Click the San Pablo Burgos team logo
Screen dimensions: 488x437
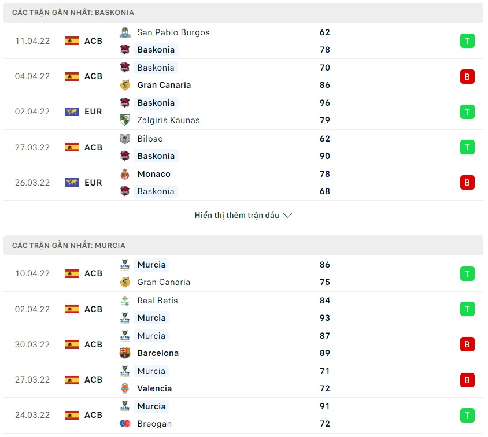point(125,32)
